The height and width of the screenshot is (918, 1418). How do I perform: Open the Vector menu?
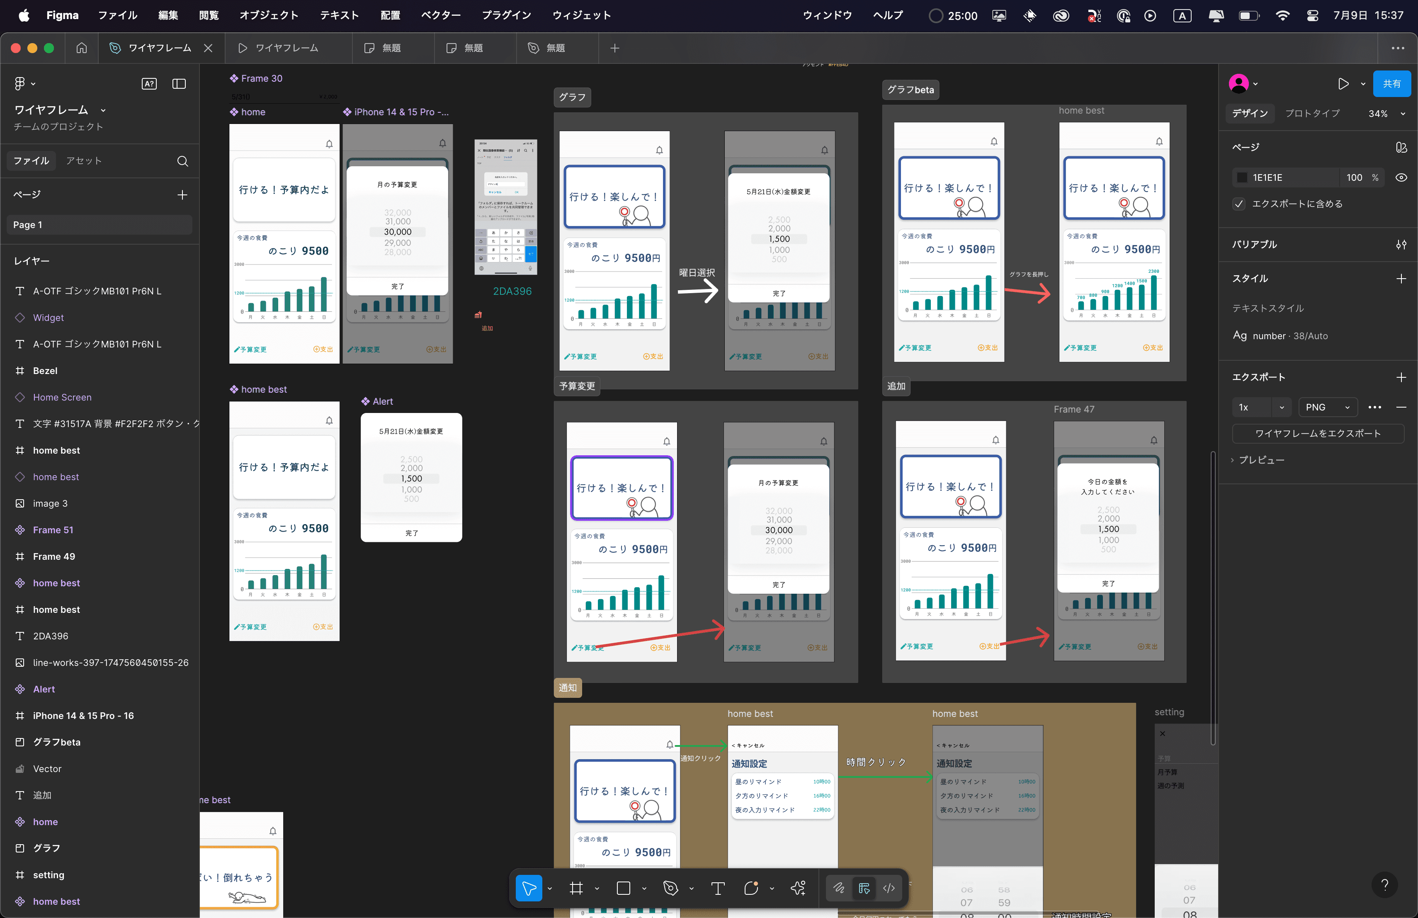[x=441, y=15]
